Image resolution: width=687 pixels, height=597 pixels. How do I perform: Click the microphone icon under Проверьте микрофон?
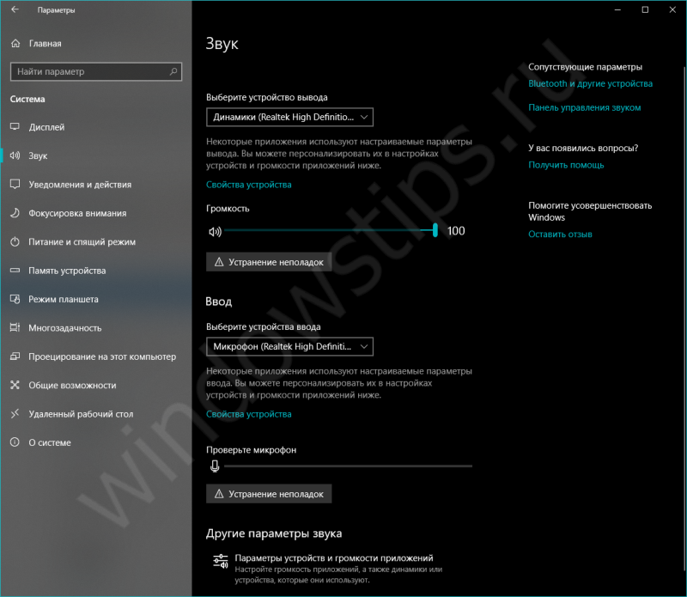pyautogui.click(x=215, y=466)
